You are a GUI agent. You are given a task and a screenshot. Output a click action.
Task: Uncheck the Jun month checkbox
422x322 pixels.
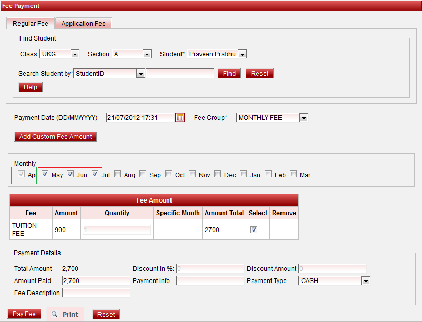(x=70, y=174)
